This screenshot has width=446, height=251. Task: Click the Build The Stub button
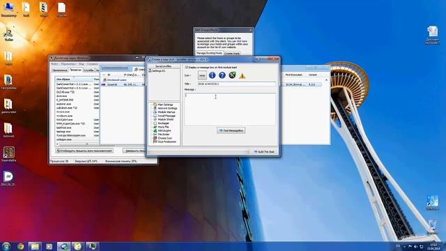click(264, 152)
